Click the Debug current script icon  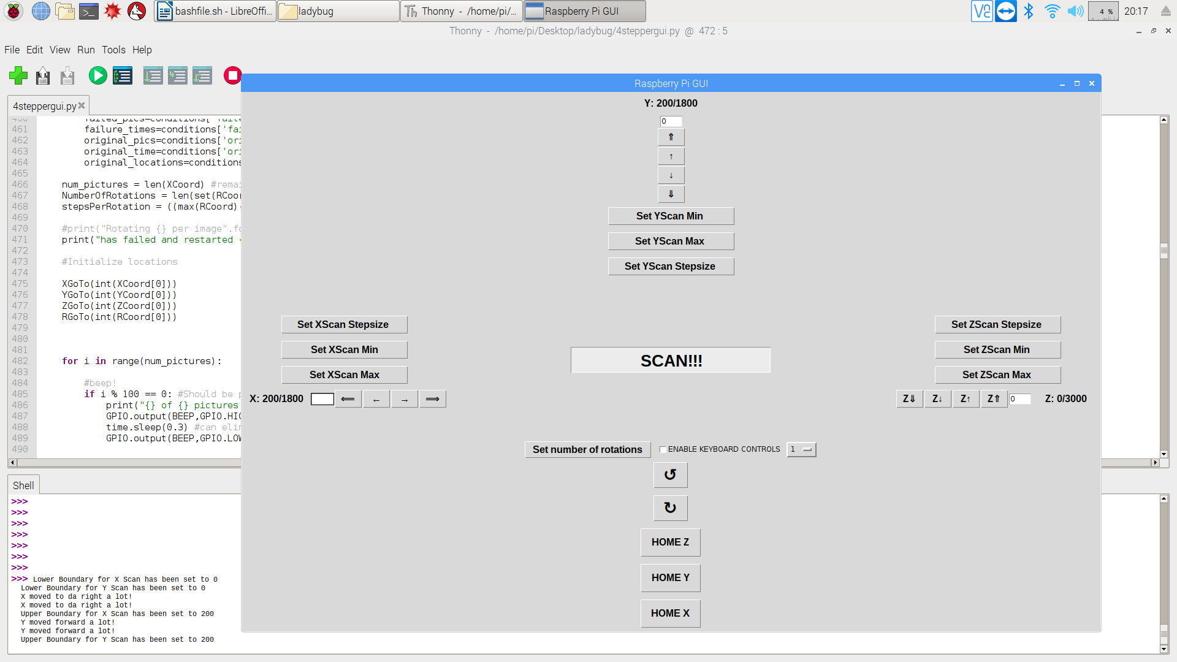[x=123, y=75]
